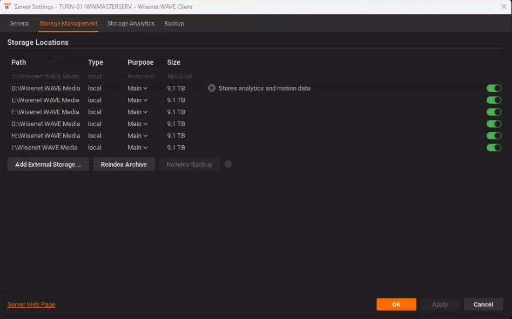Click the Reindex Archive button

[124, 165]
